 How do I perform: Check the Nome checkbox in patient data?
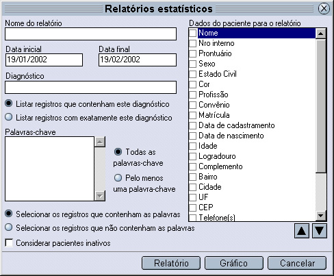193,33
